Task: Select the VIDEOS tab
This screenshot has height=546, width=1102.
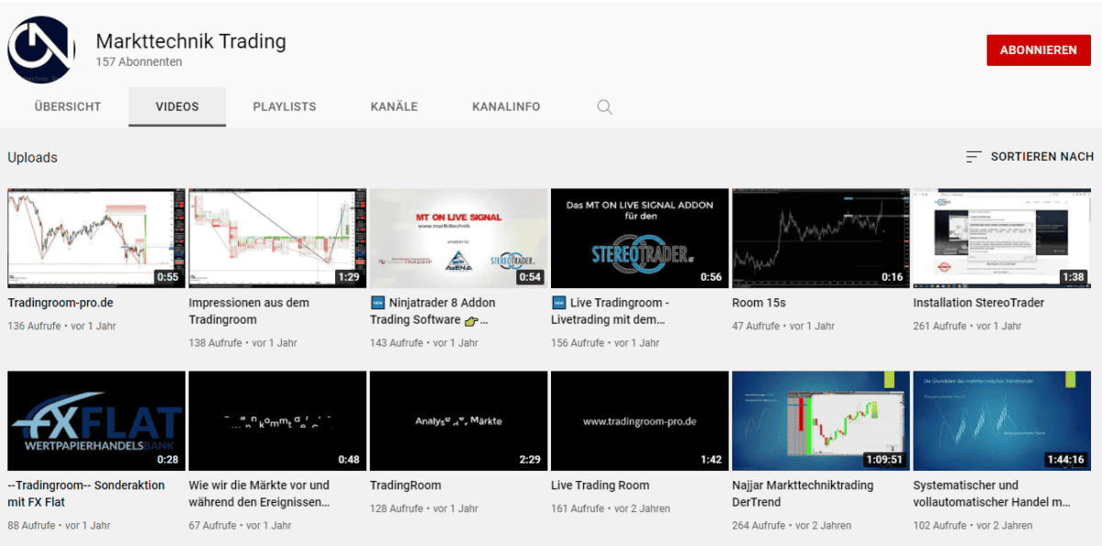Action: (176, 106)
